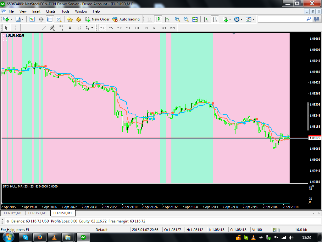Screen dimensions: 322x242
Task: Open the Tools menu
Action: (65, 11)
